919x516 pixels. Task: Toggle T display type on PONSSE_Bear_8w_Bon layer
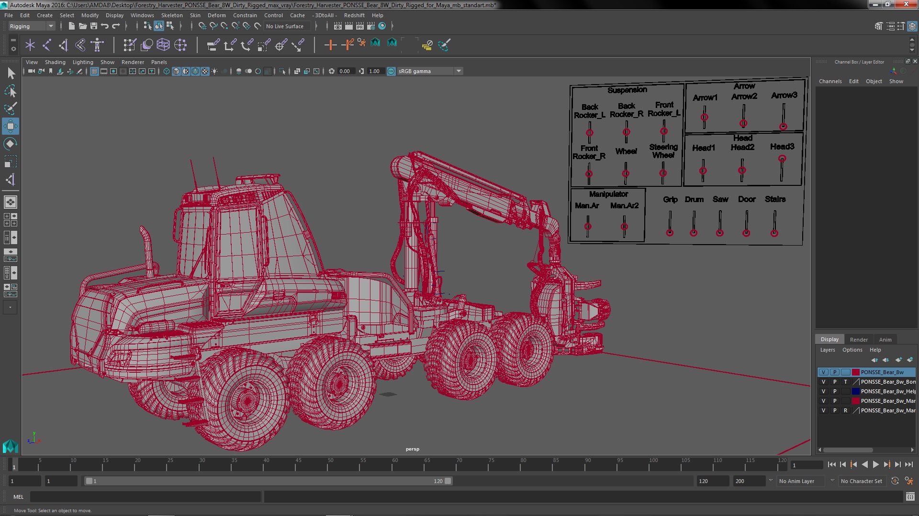pos(845,382)
